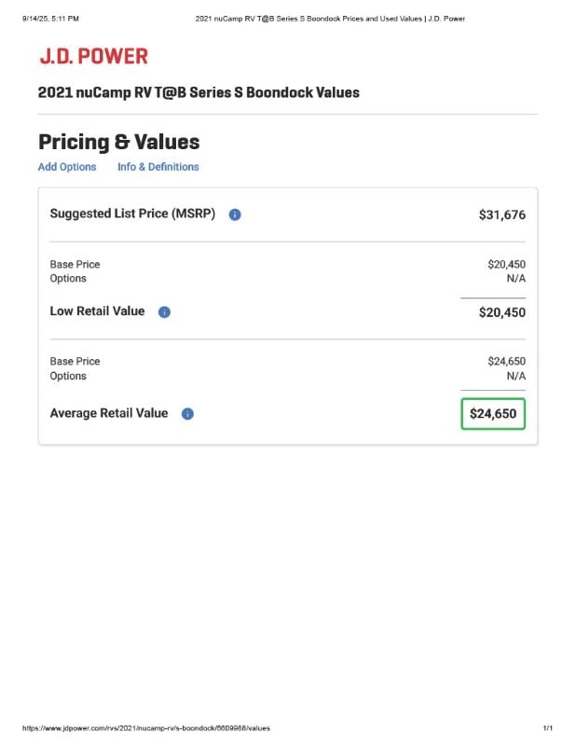Screen dimensions: 576x746
Task: Click the page header title text
Action: tap(330, 19)
